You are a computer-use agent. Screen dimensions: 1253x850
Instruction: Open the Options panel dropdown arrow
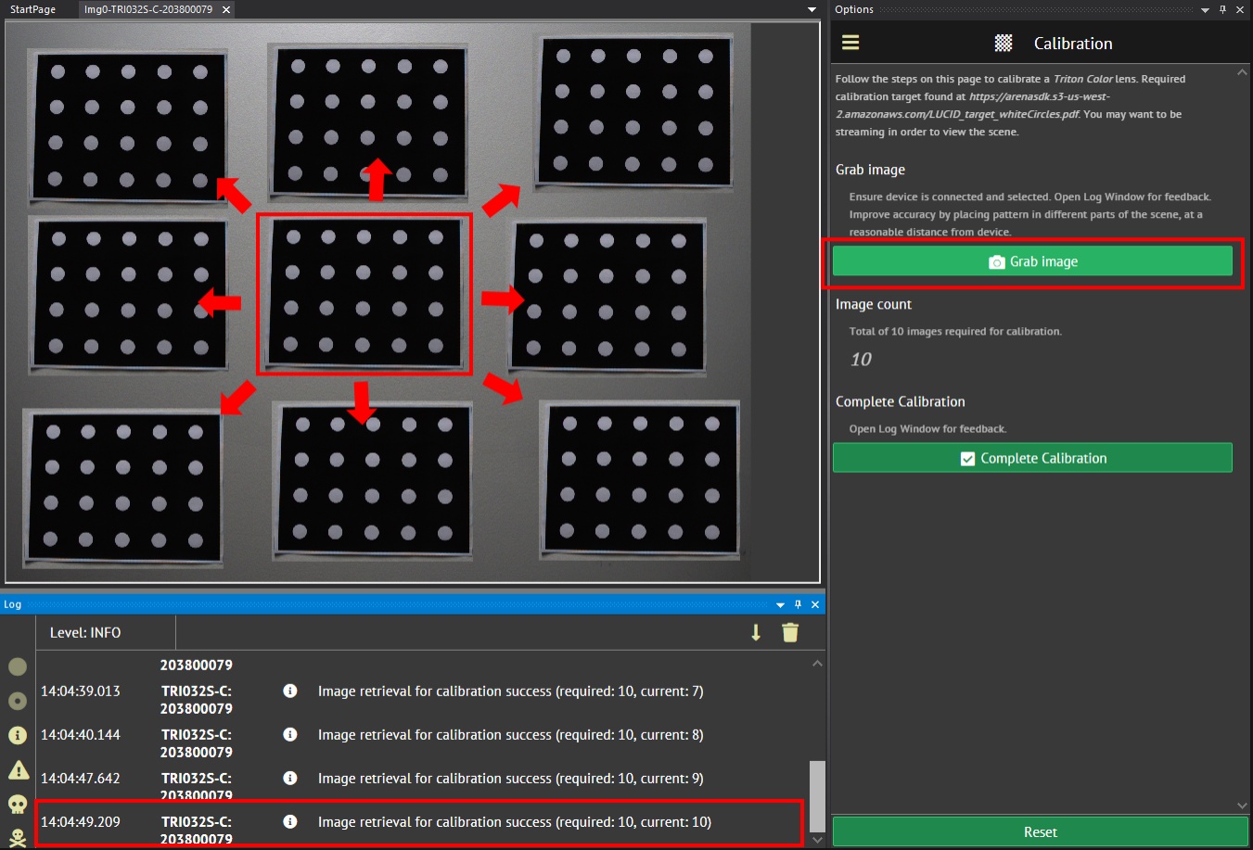(x=1206, y=9)
